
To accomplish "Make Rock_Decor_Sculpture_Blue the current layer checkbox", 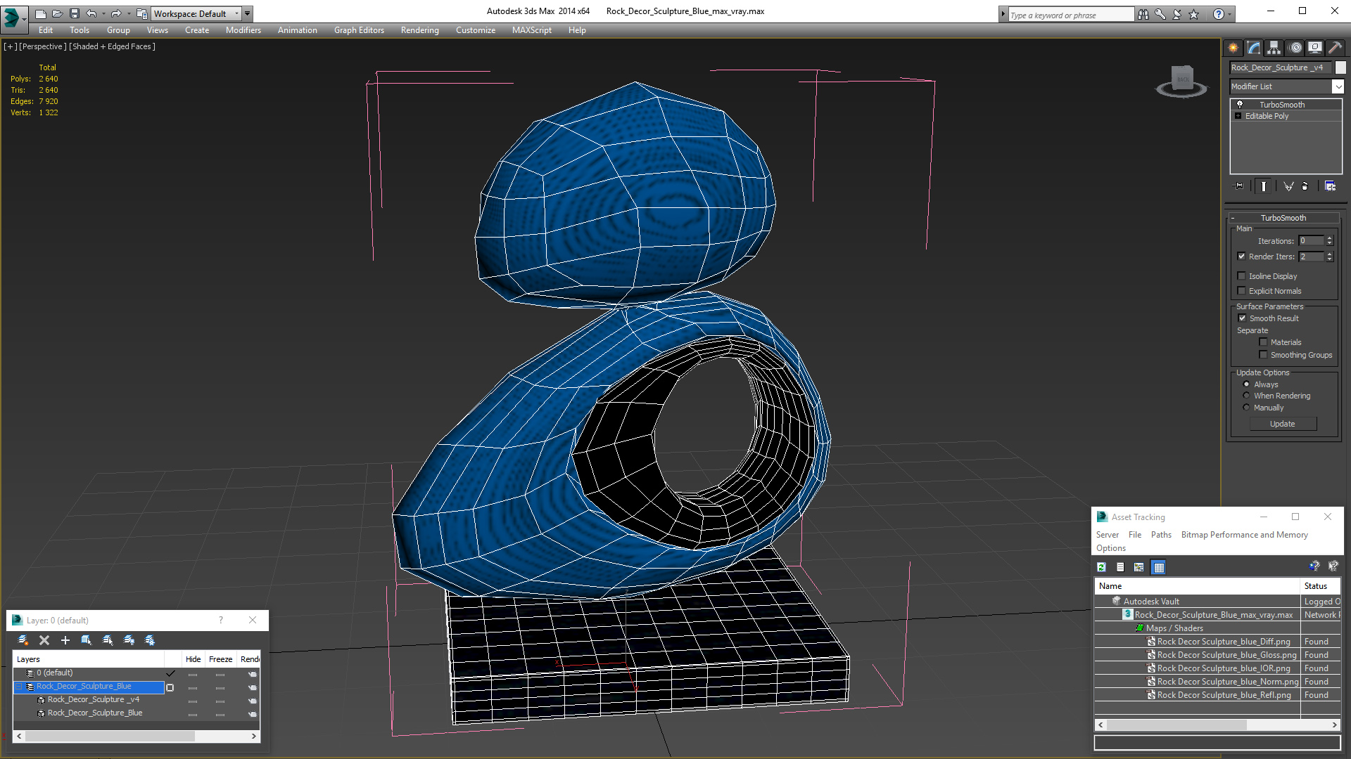I will pos(170,687).
